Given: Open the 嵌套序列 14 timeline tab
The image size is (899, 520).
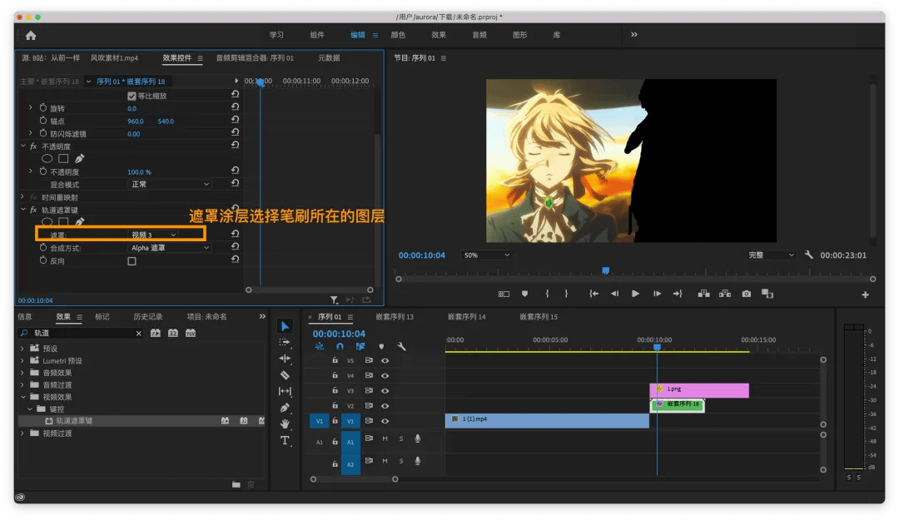Looking at the screenshot, I should [466, 317].
